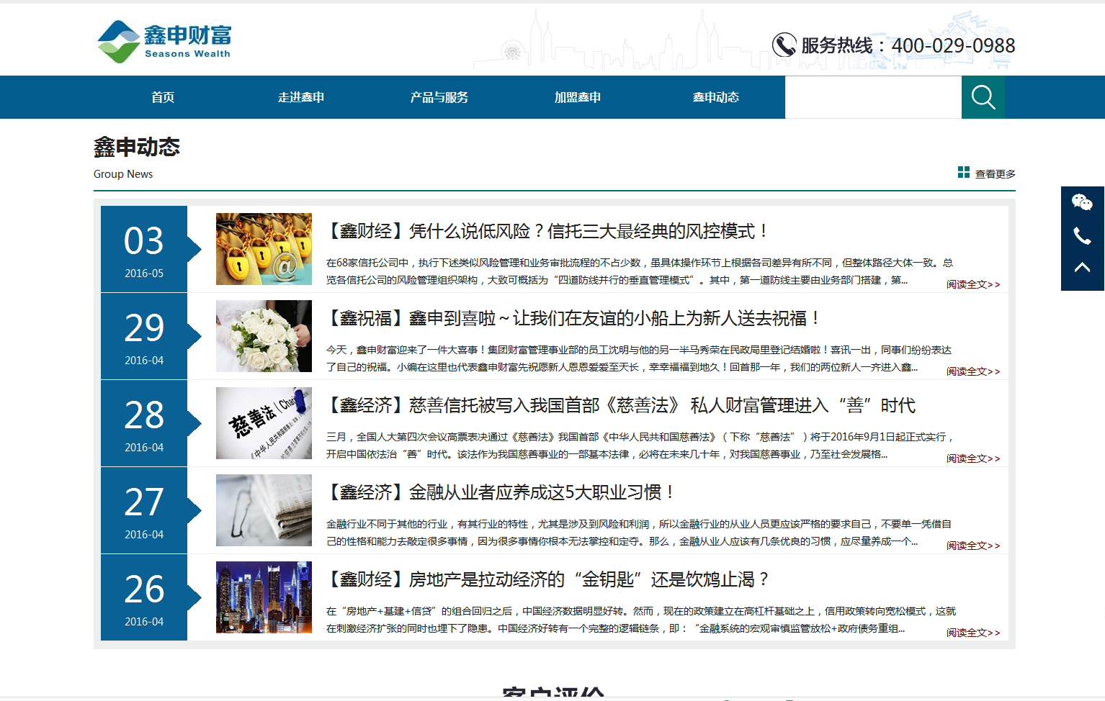Image resolution: width=1105 pixels, height=701 pixels.
Task: Click the newspaper and glasses thumbnail
Action: coord(264,510)
